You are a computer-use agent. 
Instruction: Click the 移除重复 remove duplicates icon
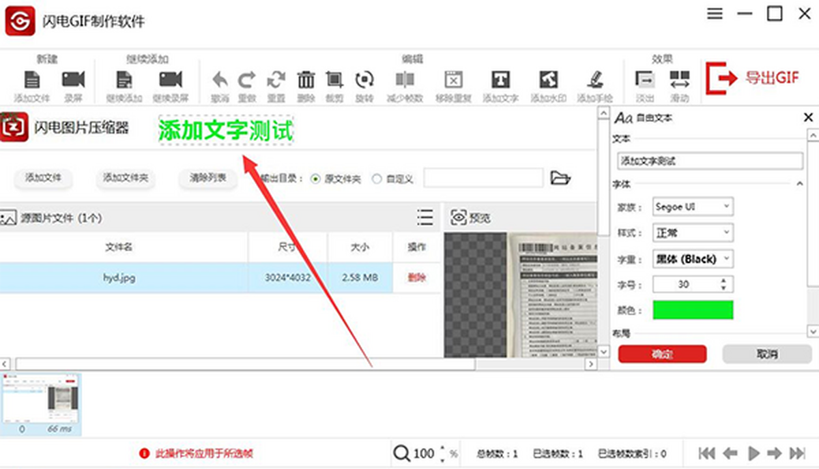pyautogui.click(x=454, y=80)
